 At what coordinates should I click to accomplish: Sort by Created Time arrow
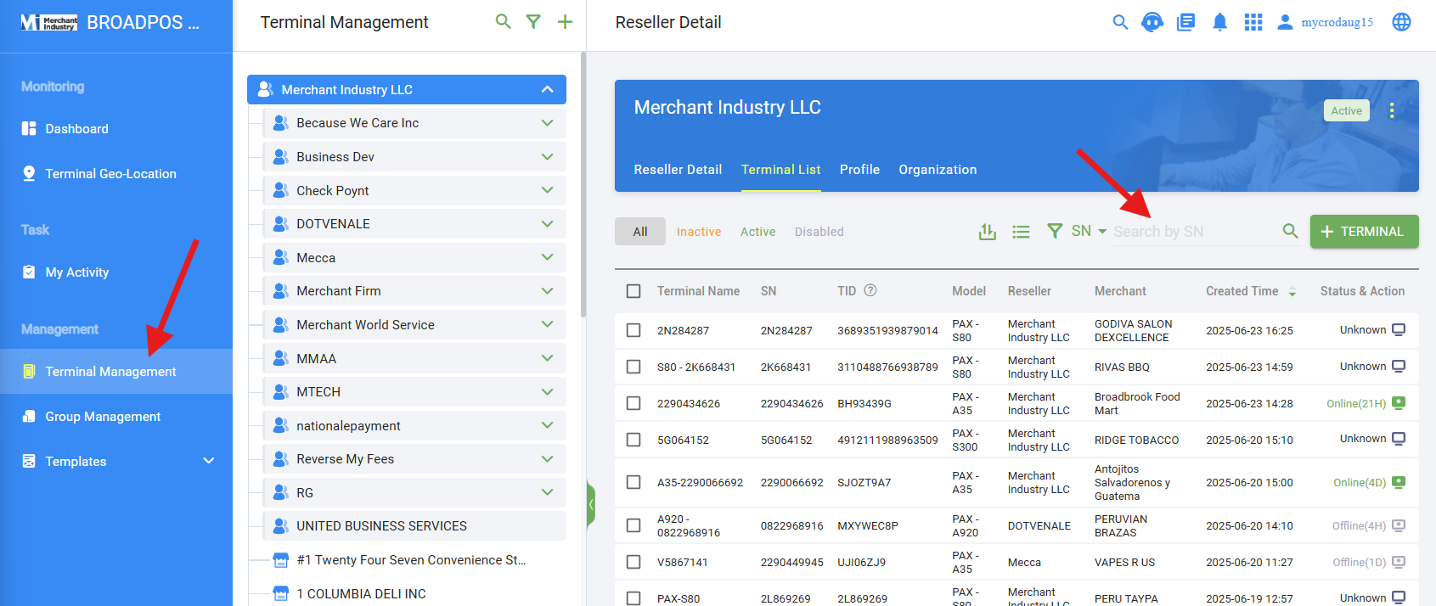[1292, 291]
